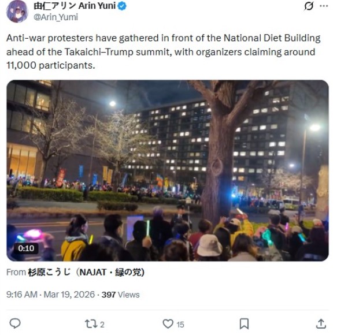Open the @Arin_Yumi handle link
This screenshot has height=335, width=337.
[x=55, y=17]
